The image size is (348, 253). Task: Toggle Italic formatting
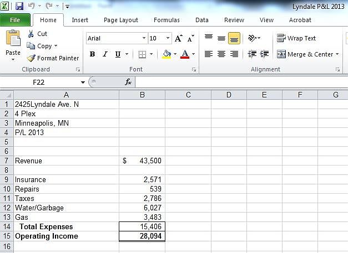(x=105, y=54)
